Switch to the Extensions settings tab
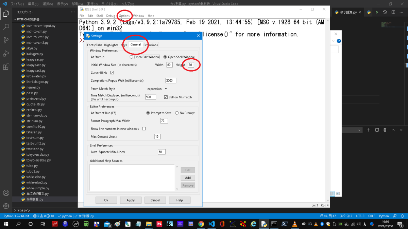 pos(151,45)
